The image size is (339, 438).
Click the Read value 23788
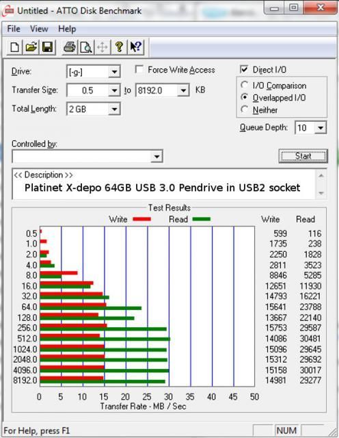[x=310, y=307]
